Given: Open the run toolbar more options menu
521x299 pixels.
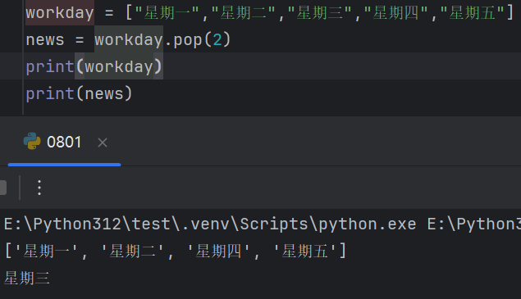Looking at the screenshot, I should [x=39, y=188].
